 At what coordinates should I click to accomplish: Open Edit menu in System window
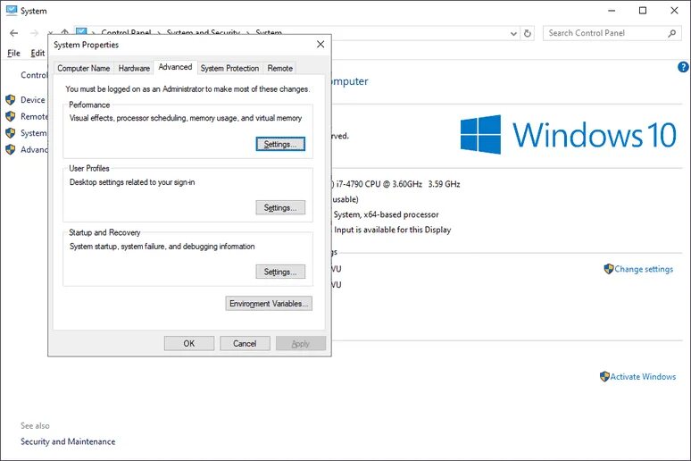37,53
